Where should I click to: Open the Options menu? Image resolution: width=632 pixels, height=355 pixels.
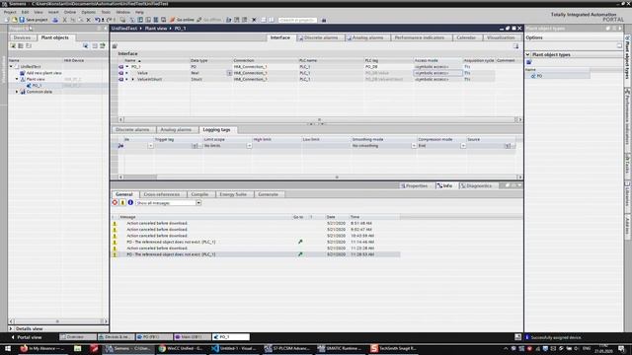(88, 12)
